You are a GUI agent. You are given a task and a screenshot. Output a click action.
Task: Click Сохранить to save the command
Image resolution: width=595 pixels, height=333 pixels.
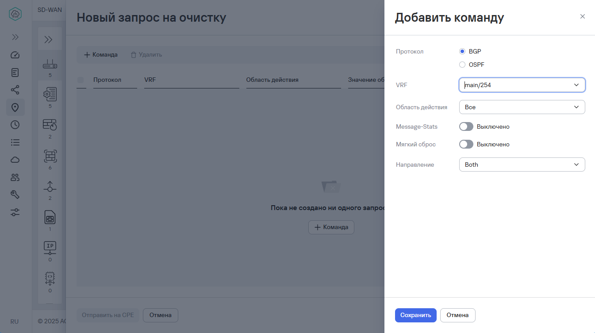click(x=416, y=315)
